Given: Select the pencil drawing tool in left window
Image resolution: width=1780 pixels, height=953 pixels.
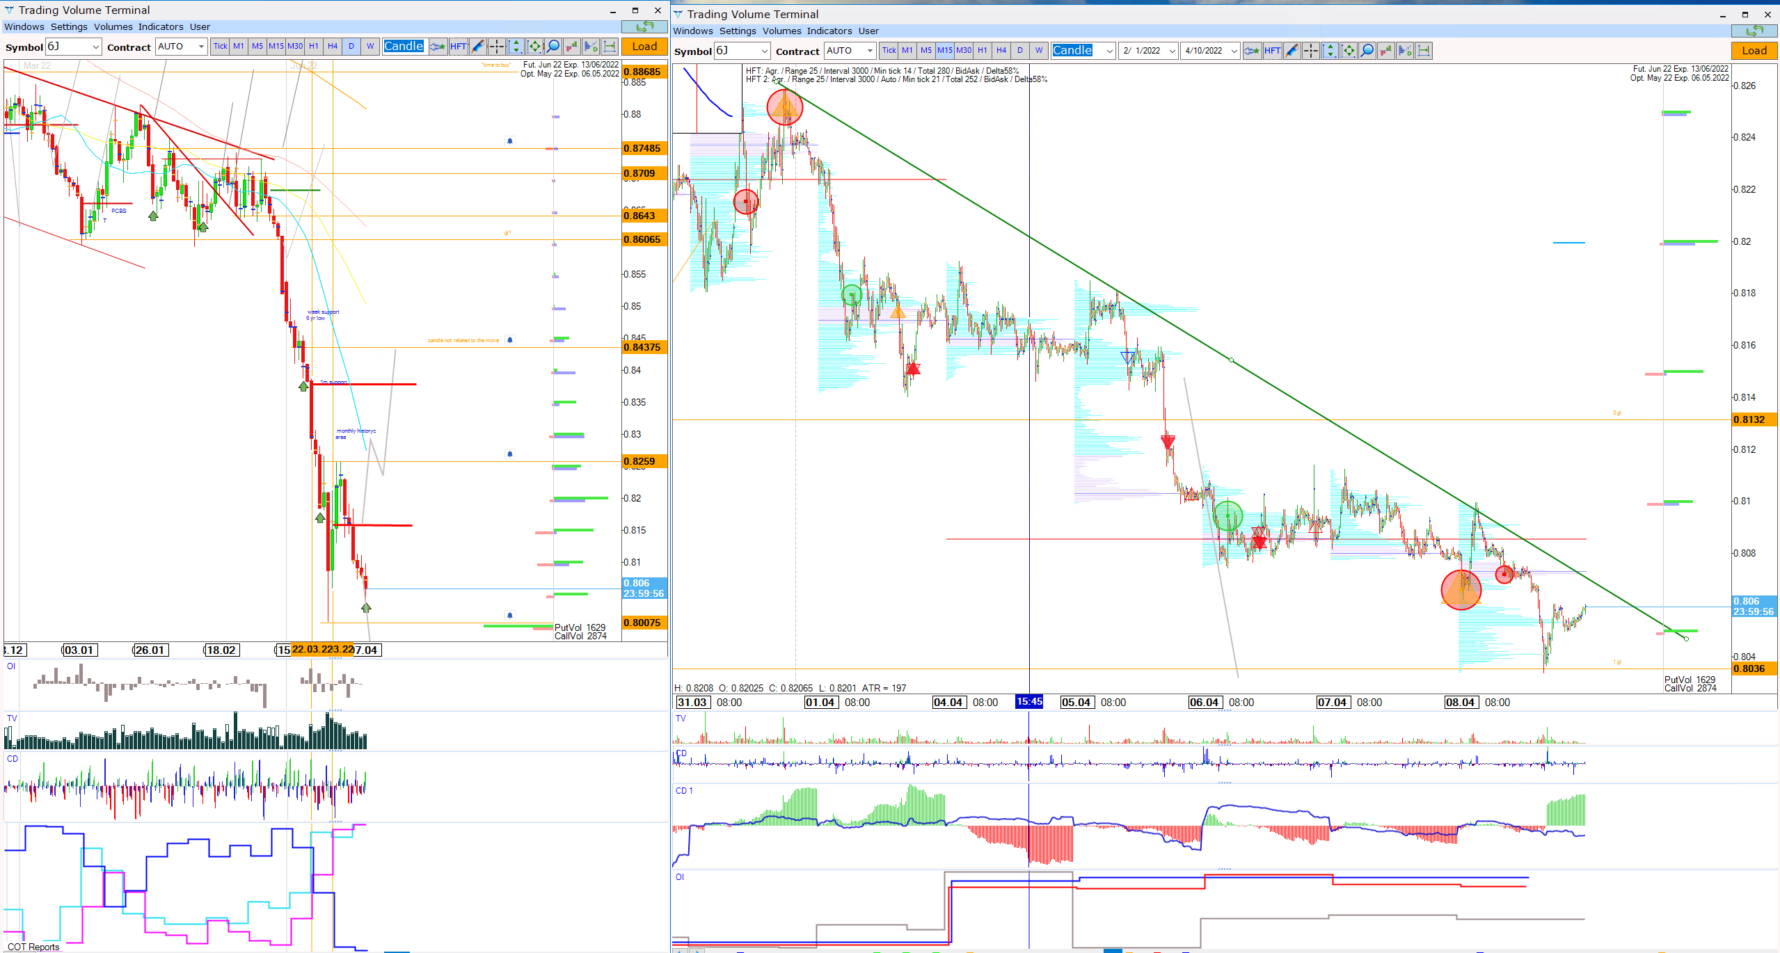Looking at the screenshot, I should (x=478, y=47).
